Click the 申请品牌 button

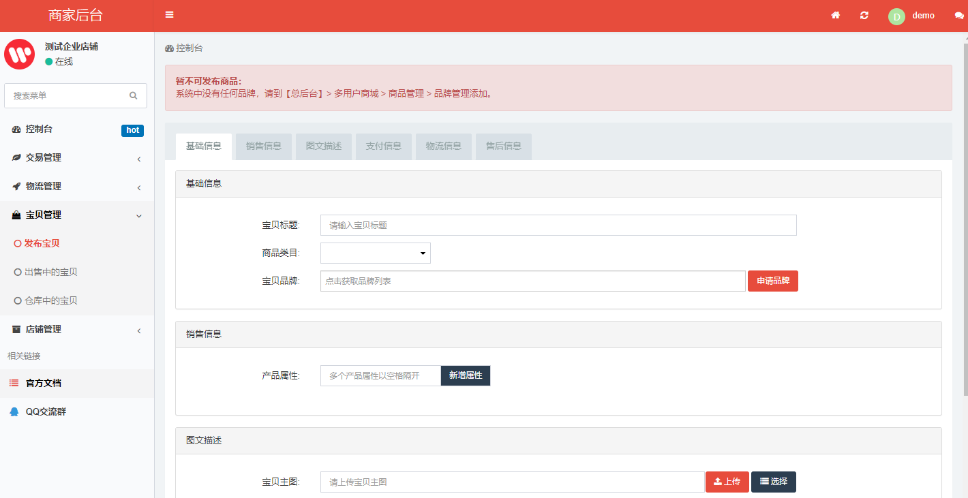[x=773, y=281]
